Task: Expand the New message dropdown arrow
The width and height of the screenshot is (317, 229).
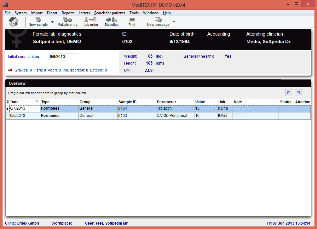Action: click(174, 22)
